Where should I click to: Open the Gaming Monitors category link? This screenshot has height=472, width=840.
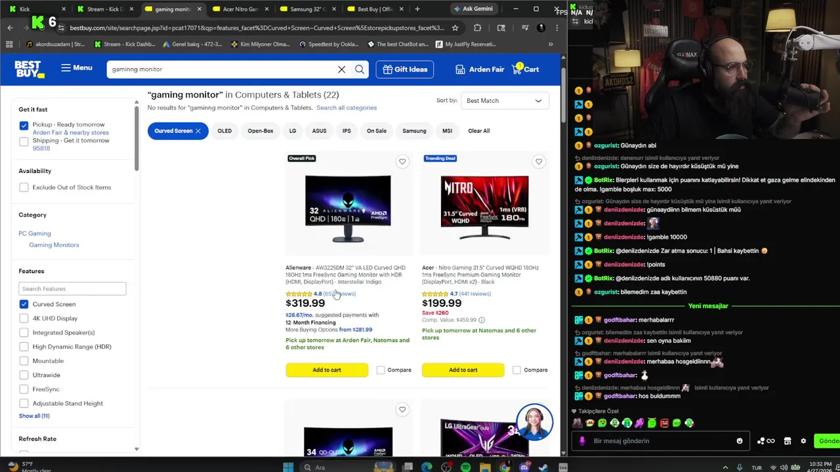54,245
